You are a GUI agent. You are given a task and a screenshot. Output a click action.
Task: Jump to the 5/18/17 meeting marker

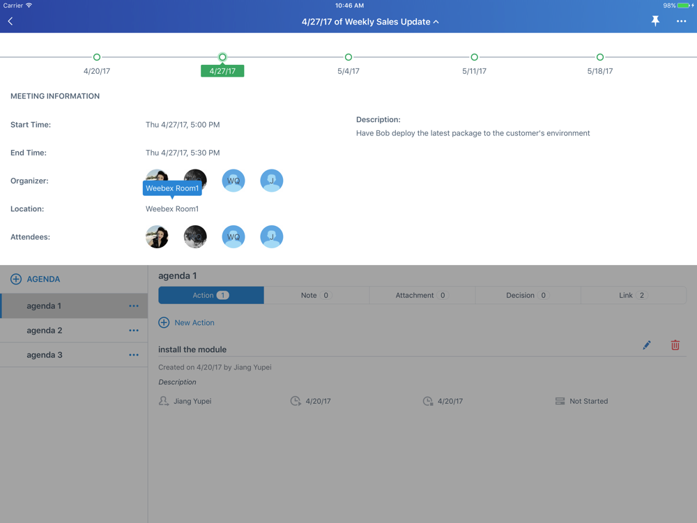[x=600, y=57]
